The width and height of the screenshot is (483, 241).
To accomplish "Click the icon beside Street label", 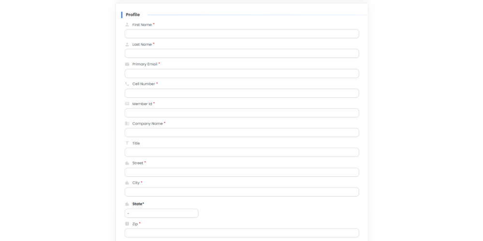I will click(x=127, y=163).
